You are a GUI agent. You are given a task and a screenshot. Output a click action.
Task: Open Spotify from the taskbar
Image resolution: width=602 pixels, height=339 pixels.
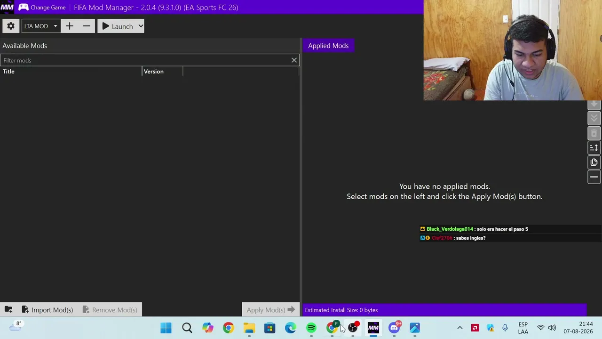(x=311, y=328)
